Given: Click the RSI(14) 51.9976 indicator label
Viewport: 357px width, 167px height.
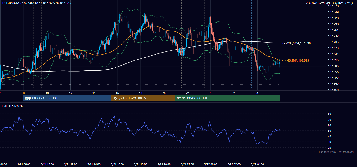Looking at the screenshot, I should click(x=12, y=105).
